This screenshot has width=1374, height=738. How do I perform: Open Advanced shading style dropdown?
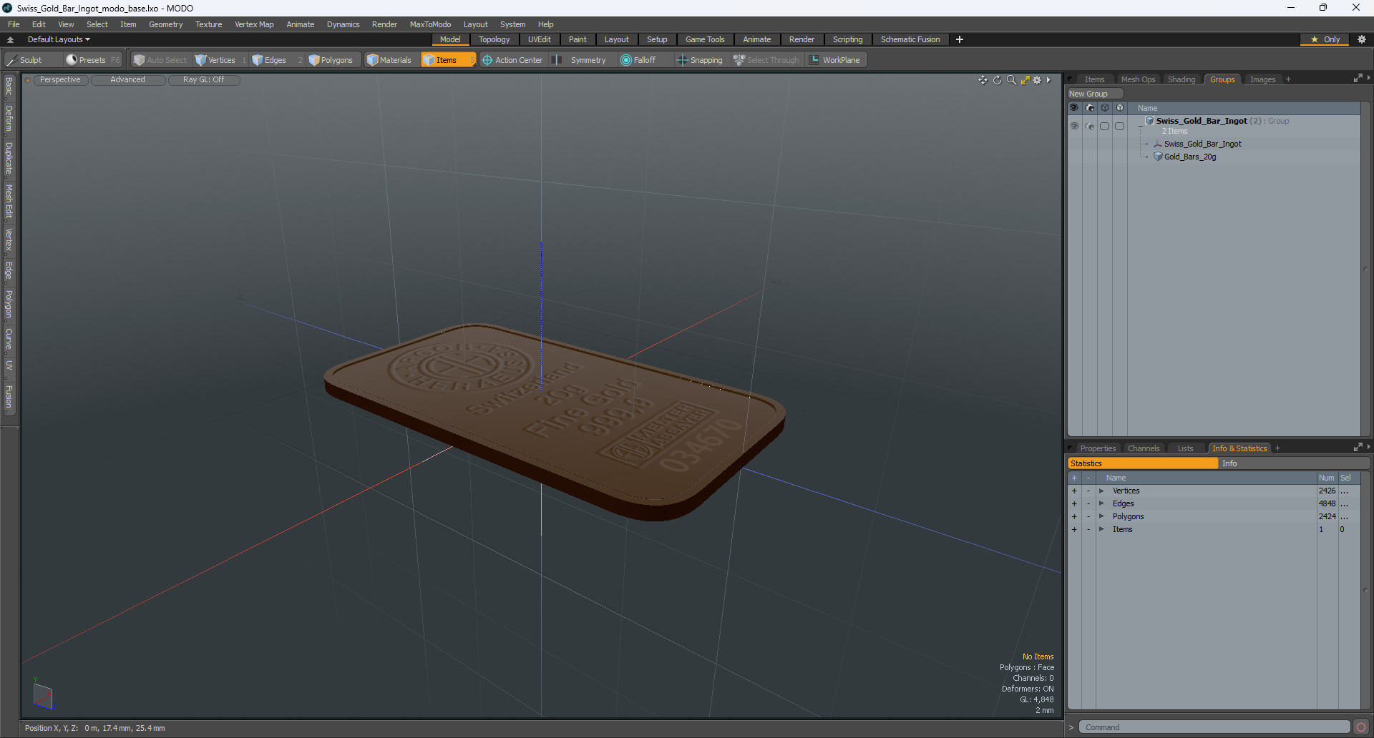(x=127, y=80)
